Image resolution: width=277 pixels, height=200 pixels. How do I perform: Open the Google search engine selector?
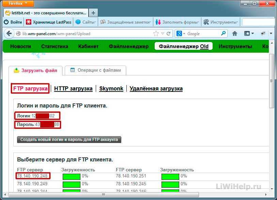[181, 33]
